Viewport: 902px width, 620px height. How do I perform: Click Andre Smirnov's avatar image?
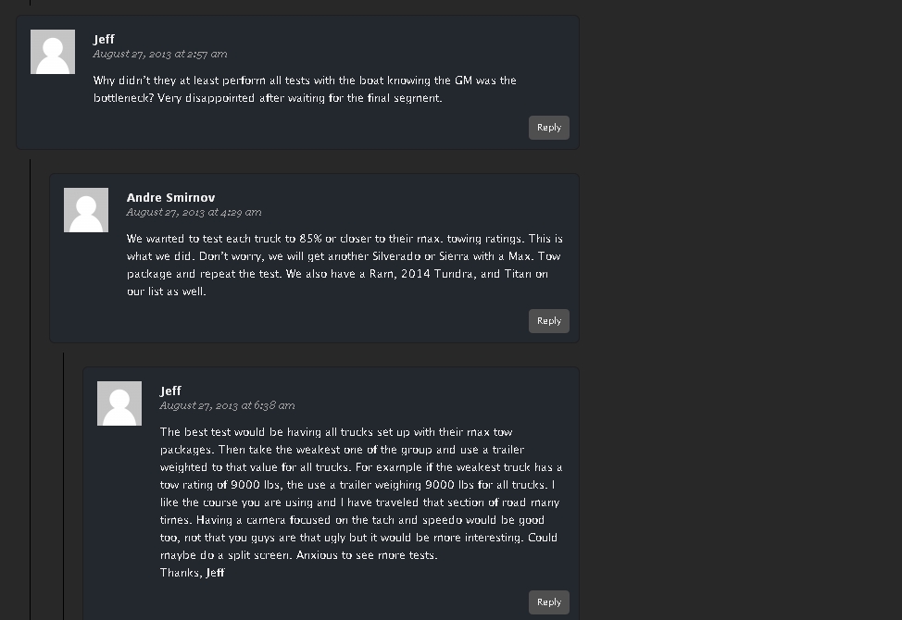coord(86,210)
